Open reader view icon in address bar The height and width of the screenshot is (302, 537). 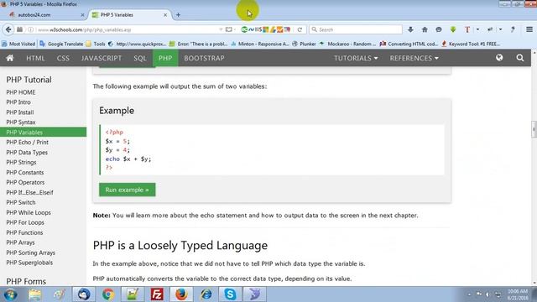click(x=229, y=30)
